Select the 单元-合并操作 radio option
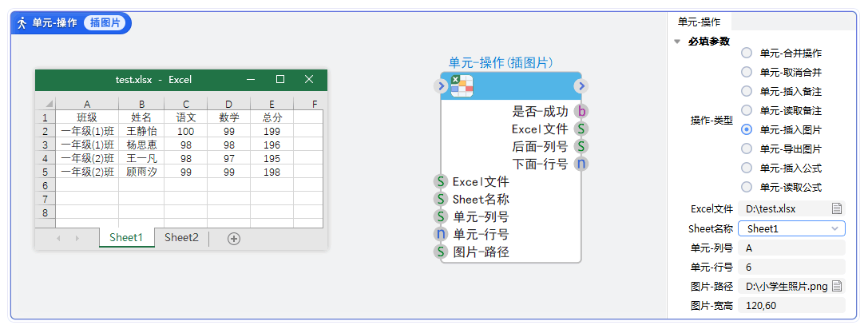Viewport: 868px width, 329px height. tap(747, 53)
